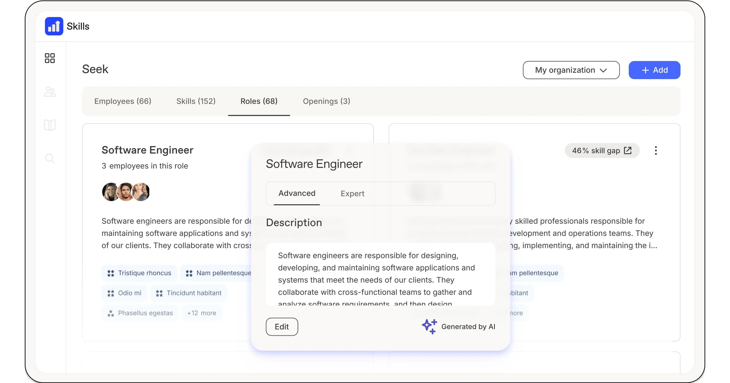Click the Odio mi skill tag
The height and width of the screenshot is (383, 730).
[x=124, y=293]
